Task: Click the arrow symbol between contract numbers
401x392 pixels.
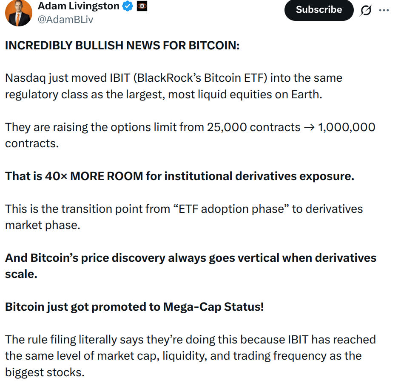Action: tap(309, 127)
